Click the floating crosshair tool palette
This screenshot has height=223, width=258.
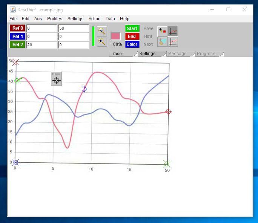[x=57, y=79]
